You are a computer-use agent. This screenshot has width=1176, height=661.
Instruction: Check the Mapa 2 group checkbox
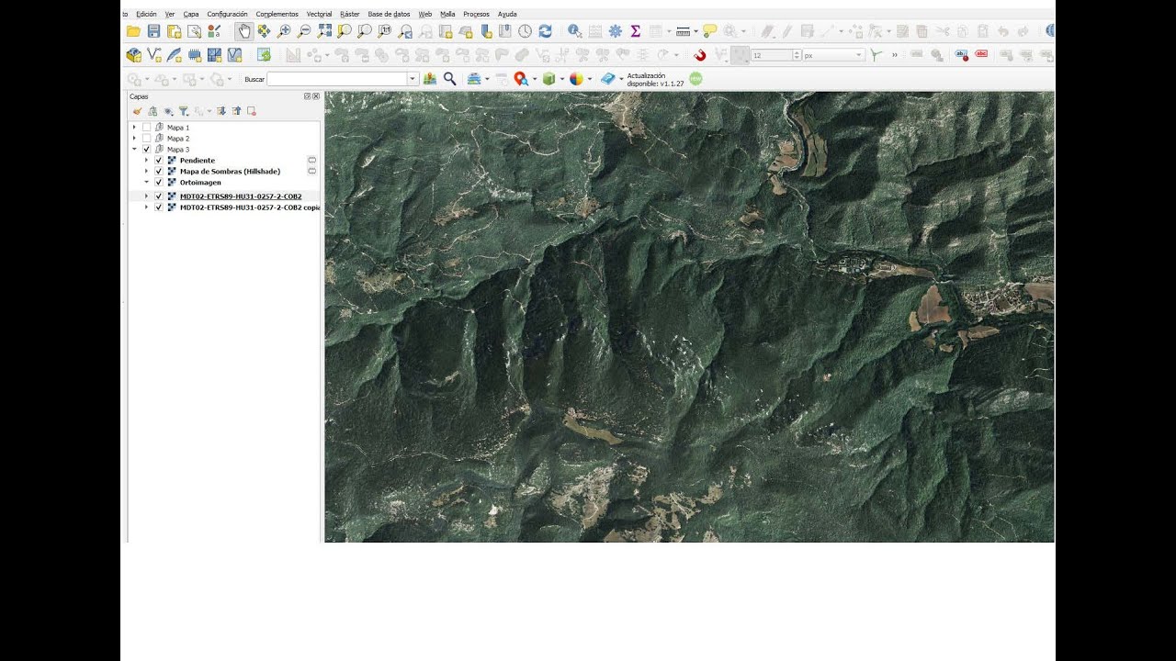point(146,139)
